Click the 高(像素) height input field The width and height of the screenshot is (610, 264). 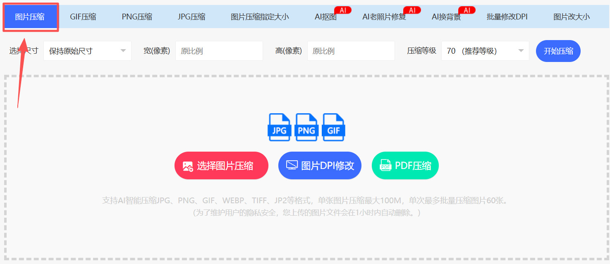point(351,50)
